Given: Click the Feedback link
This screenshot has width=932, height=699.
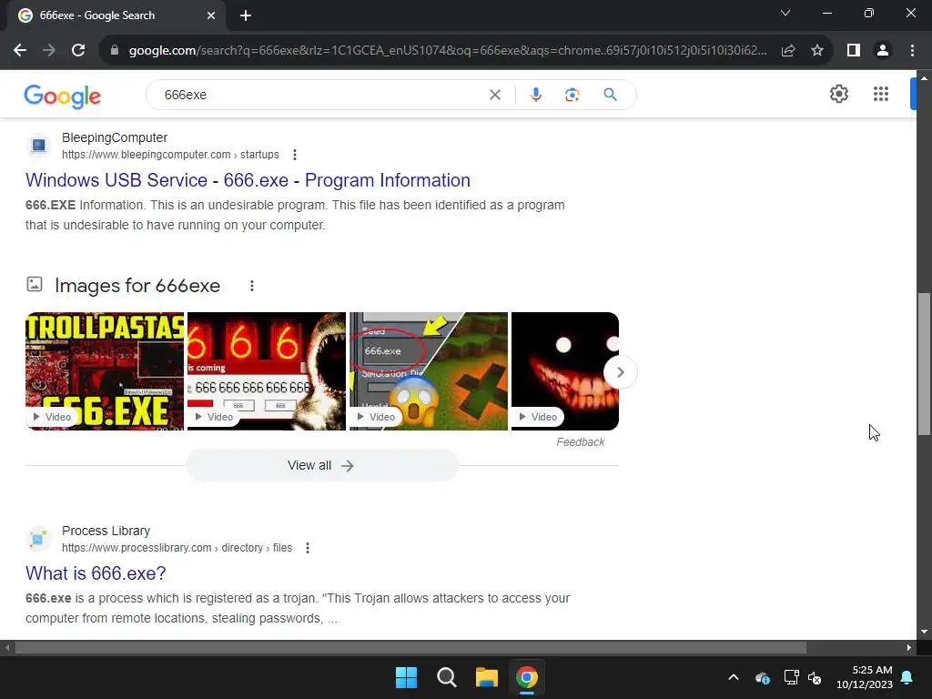Looking at the screenshot, I should click(580, 442).
